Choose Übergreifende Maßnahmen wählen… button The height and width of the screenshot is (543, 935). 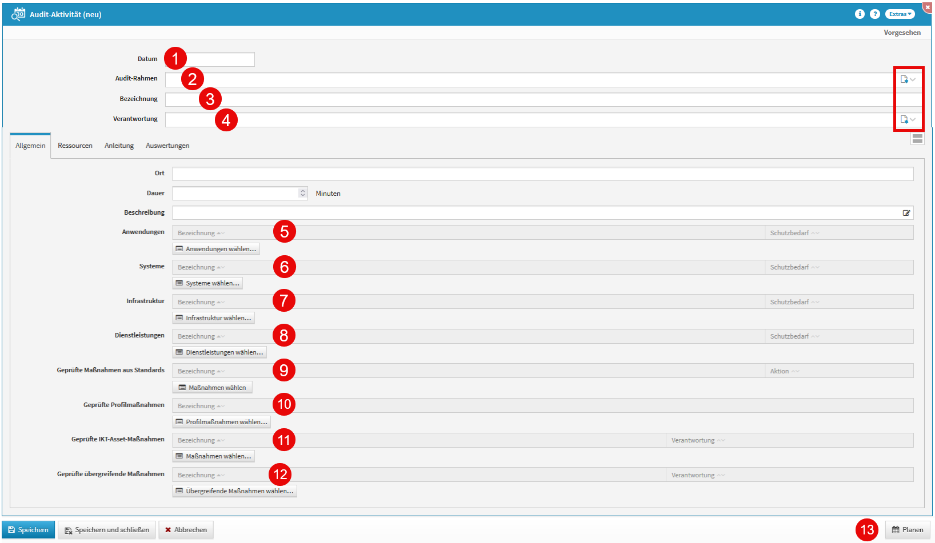234,491
